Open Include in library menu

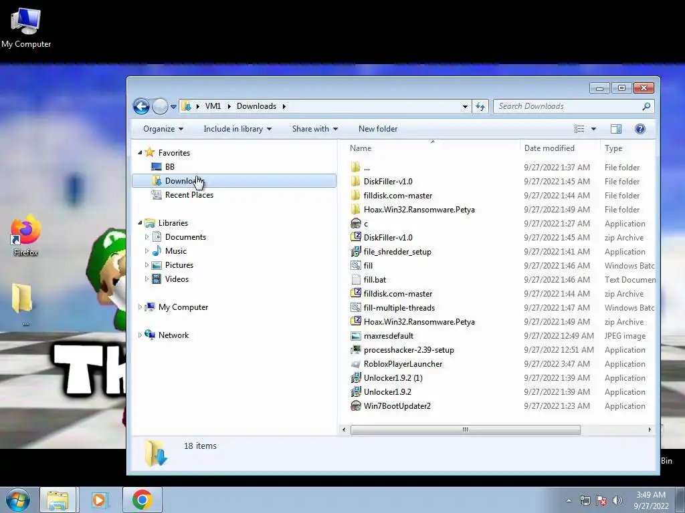click(x=237, y=129)
